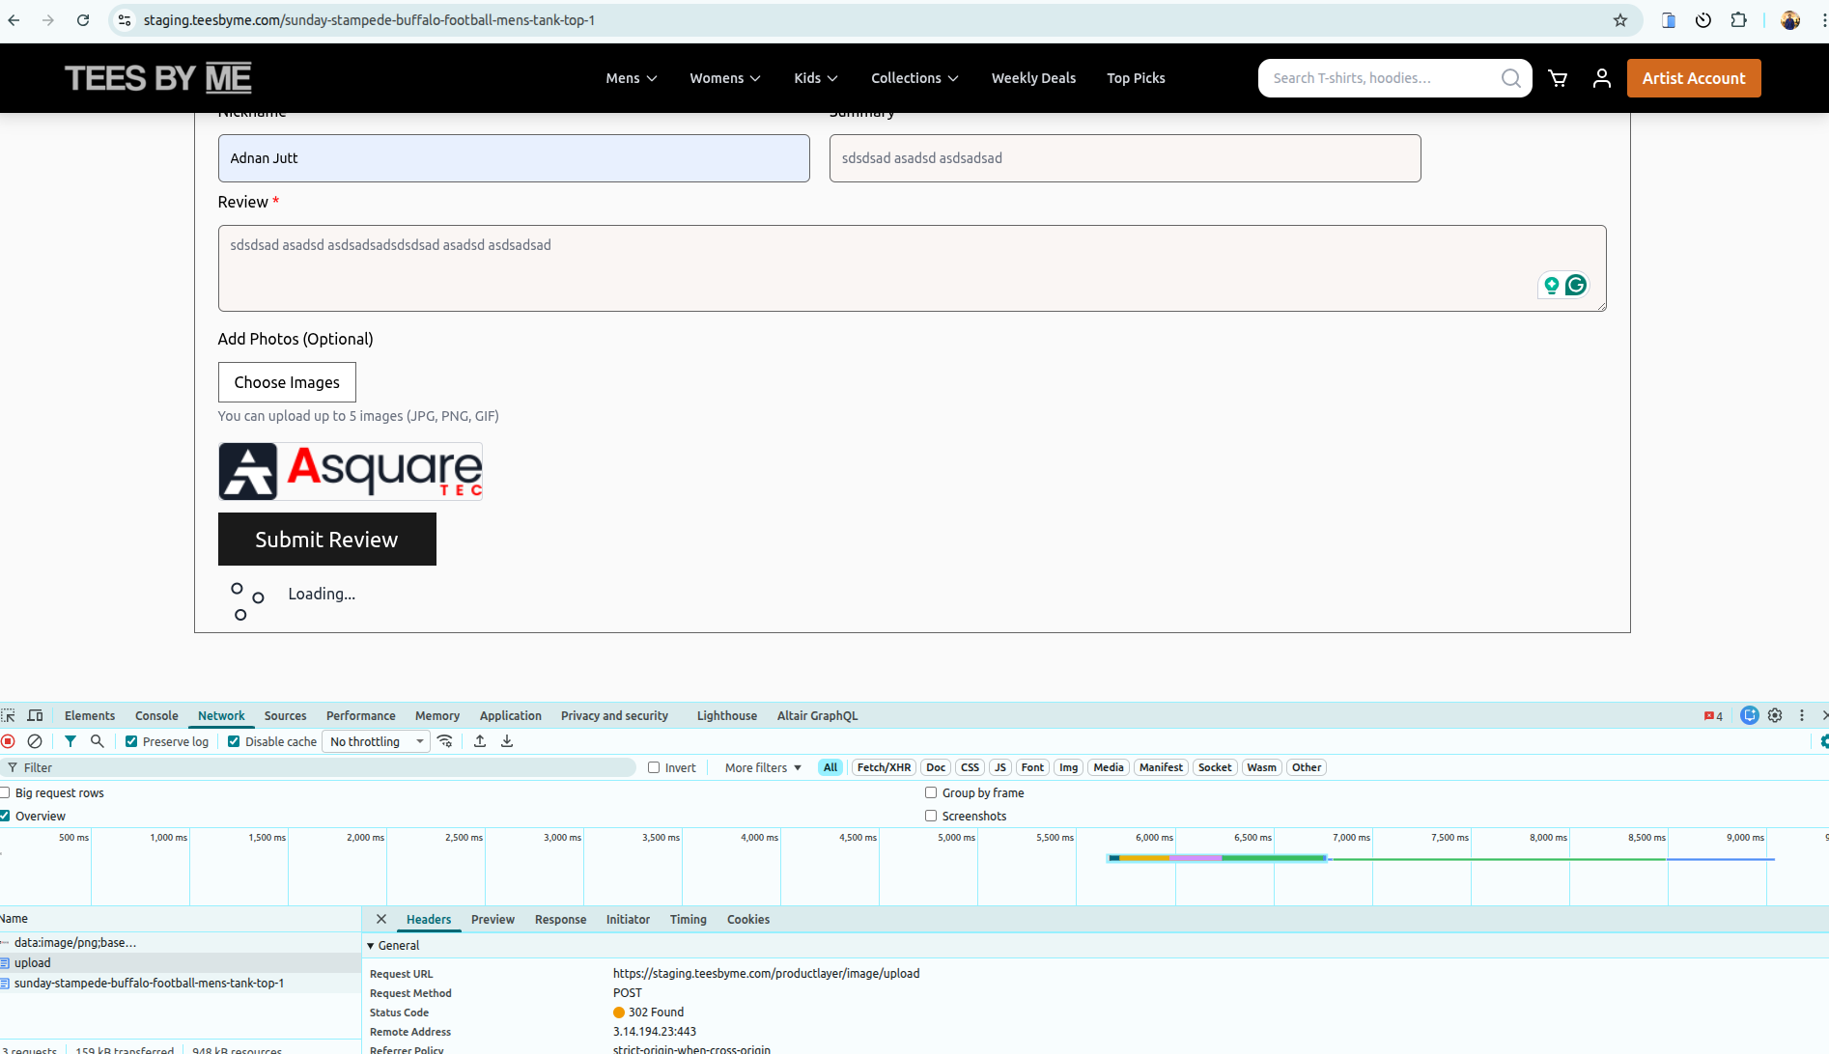Screen dimensions: 1829x1054
Task: Expand the Collections menu
Action: click(x=914, y=78)
